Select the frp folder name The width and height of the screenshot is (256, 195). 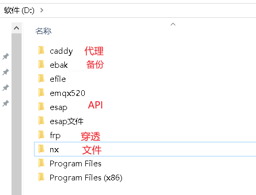(55, 136)
